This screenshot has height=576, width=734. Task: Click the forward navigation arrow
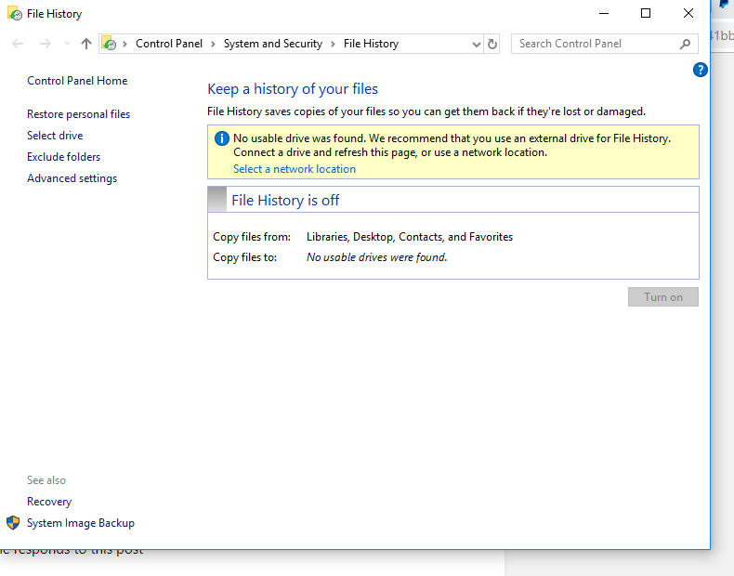click(45, 44)
